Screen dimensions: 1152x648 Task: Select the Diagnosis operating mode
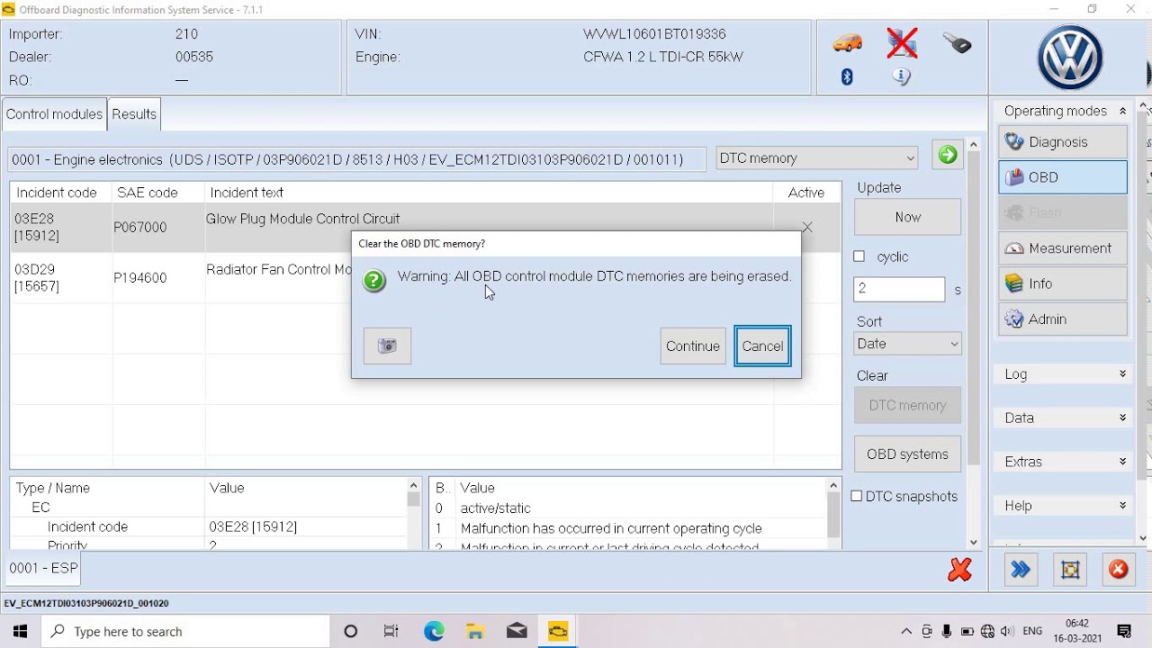(1062, 141)
